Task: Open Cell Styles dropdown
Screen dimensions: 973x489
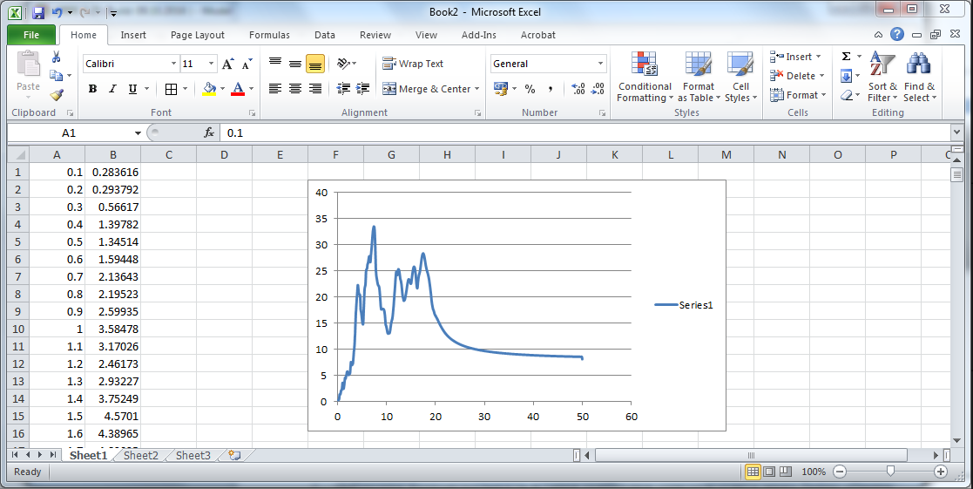Action: [x=741, y=77]
